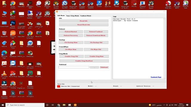This screenshot has height=107, width=191.
Task: Run Efs Wipe New
Action: coord(71,50)
